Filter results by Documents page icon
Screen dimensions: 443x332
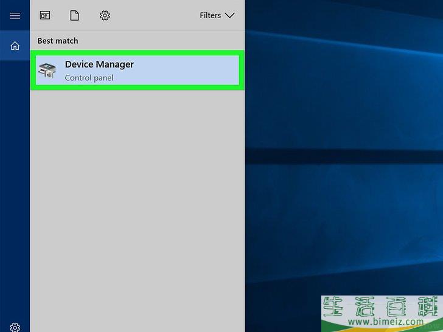(74, 16)
